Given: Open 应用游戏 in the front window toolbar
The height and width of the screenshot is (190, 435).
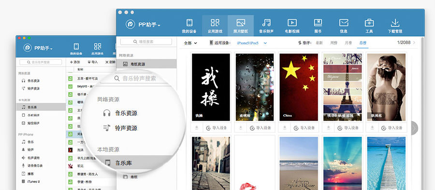Looking at the screenshot, I should (x=215, y=26).
